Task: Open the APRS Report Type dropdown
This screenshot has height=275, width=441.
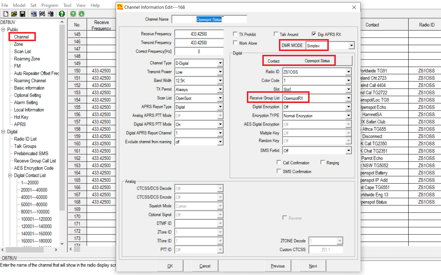Action: tap(220, 107)
